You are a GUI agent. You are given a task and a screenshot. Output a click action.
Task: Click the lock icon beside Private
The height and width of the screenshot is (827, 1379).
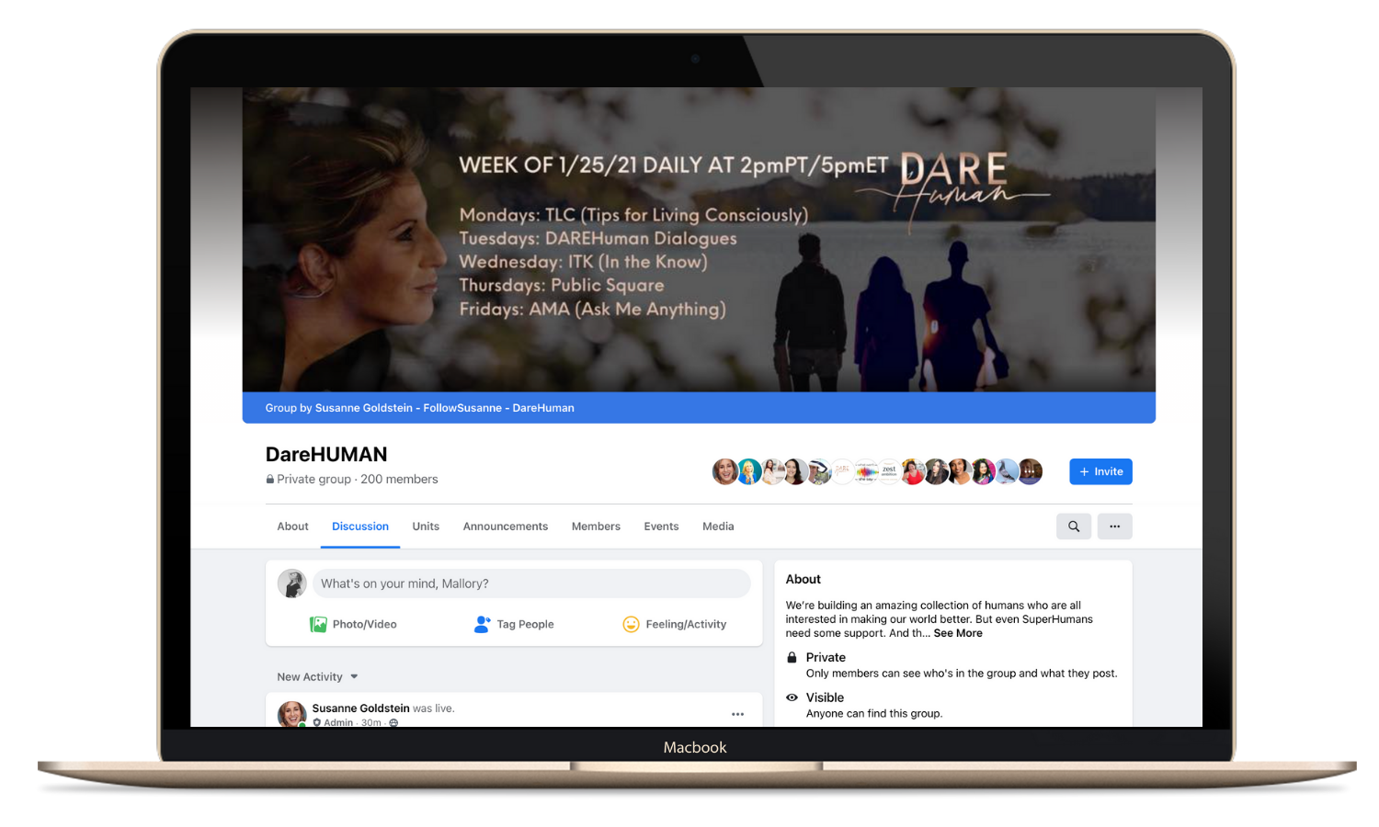tap(792, 657)
